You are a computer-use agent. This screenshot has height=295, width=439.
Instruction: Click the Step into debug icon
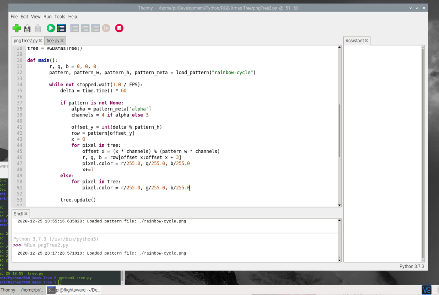coord(85,28)
